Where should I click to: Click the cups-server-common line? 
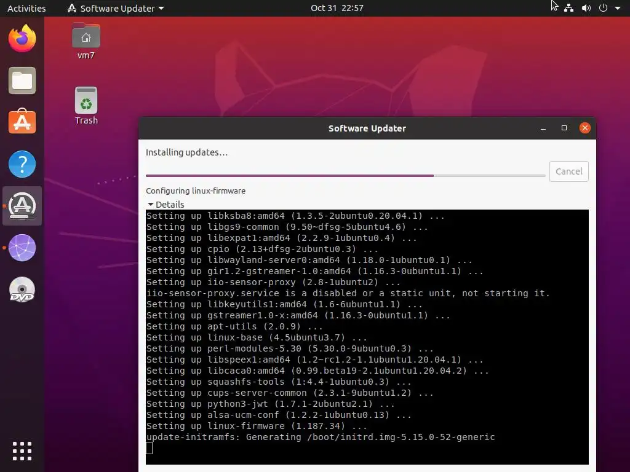290,393
